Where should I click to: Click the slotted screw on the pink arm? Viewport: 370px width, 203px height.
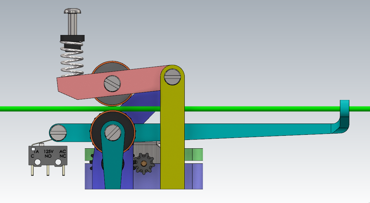click(x=112, y=84)
